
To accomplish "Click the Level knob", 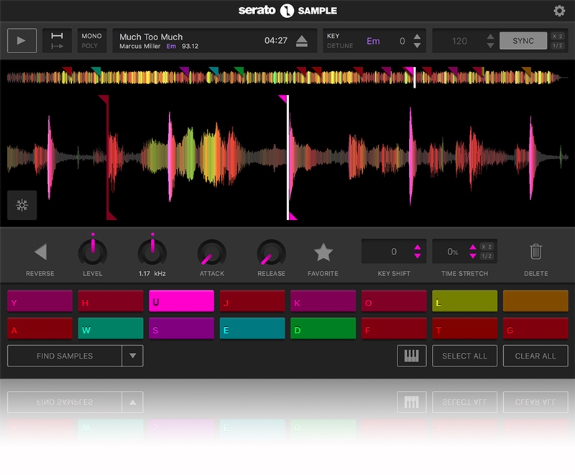I will click(93, 252).
